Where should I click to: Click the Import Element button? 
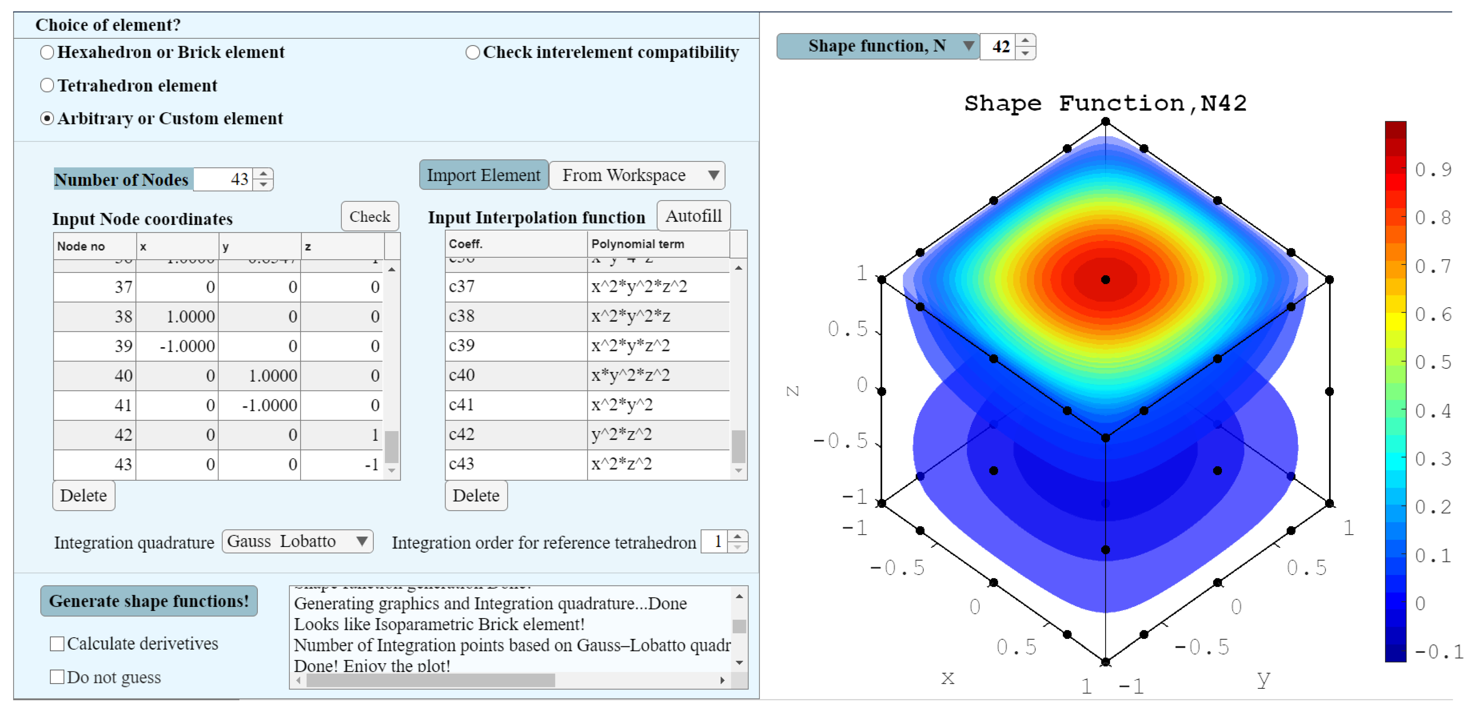point(484,175)
